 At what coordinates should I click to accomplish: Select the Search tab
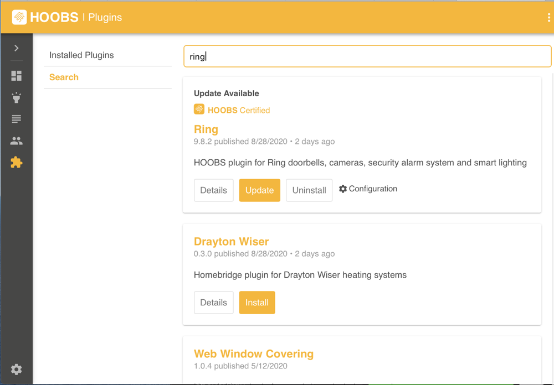64,77
